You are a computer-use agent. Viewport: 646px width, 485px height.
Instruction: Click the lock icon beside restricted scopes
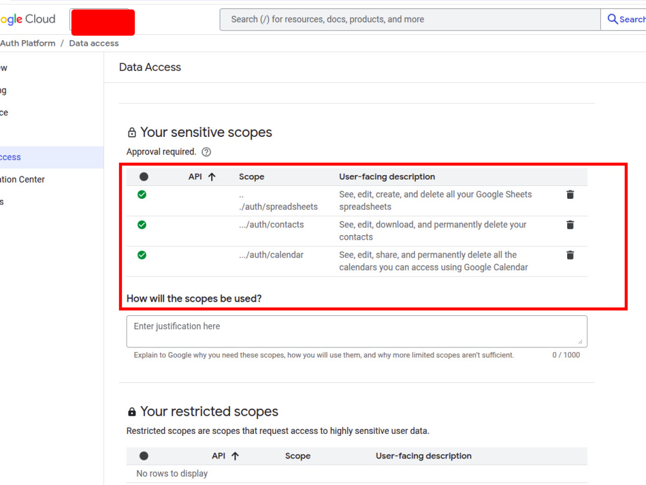click(x=132, y=412)
